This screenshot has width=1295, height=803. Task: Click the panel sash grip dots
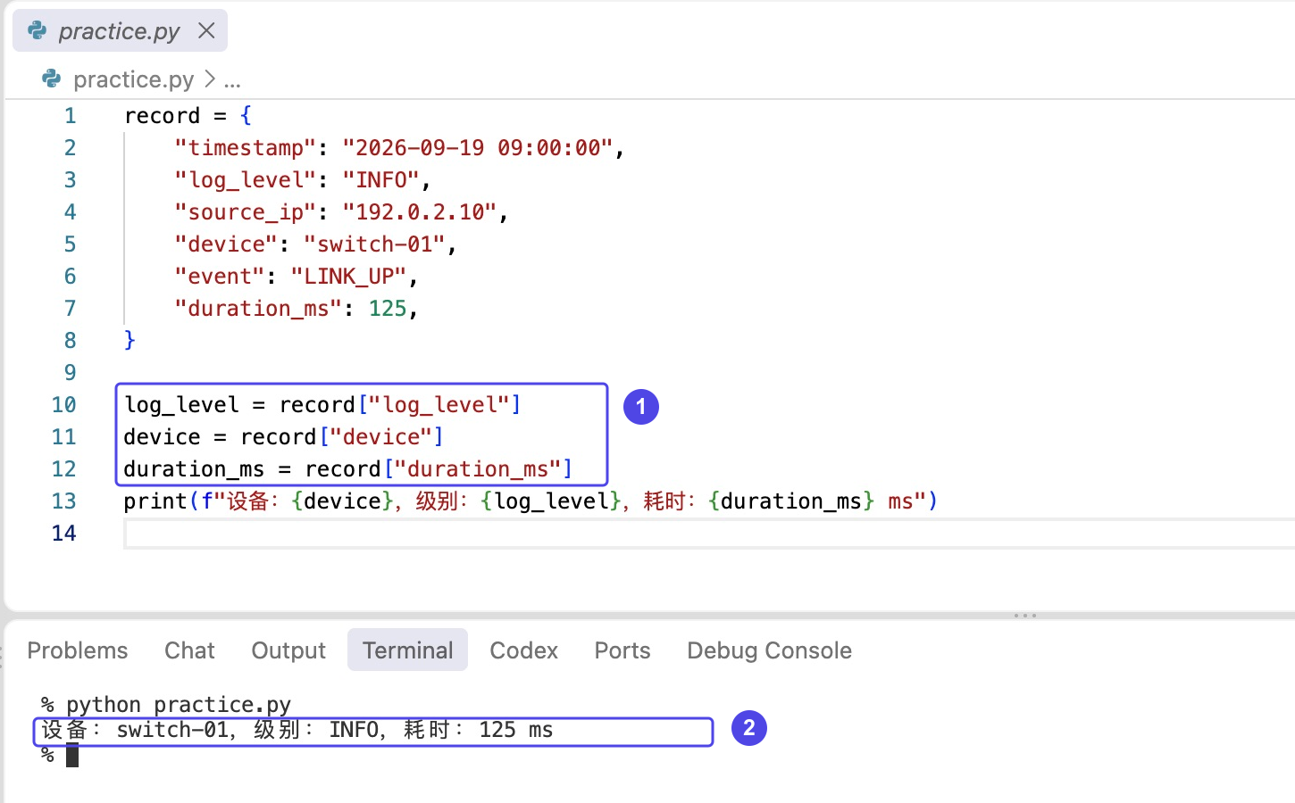(1024, 616)
